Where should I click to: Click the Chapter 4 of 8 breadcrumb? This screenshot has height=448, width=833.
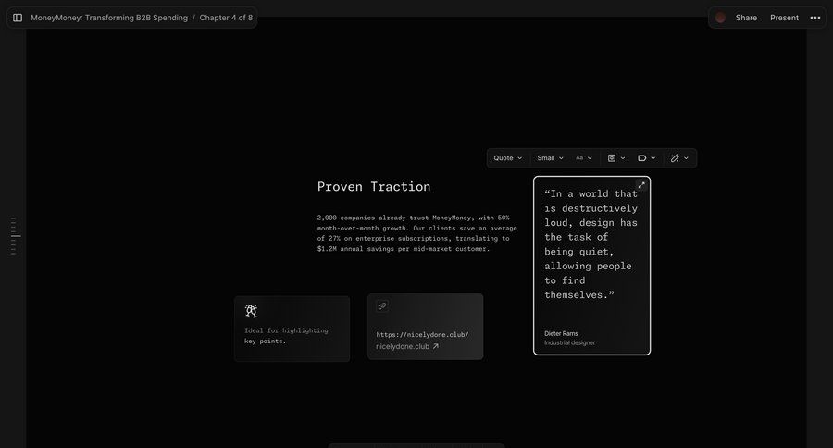click(226, 18)
